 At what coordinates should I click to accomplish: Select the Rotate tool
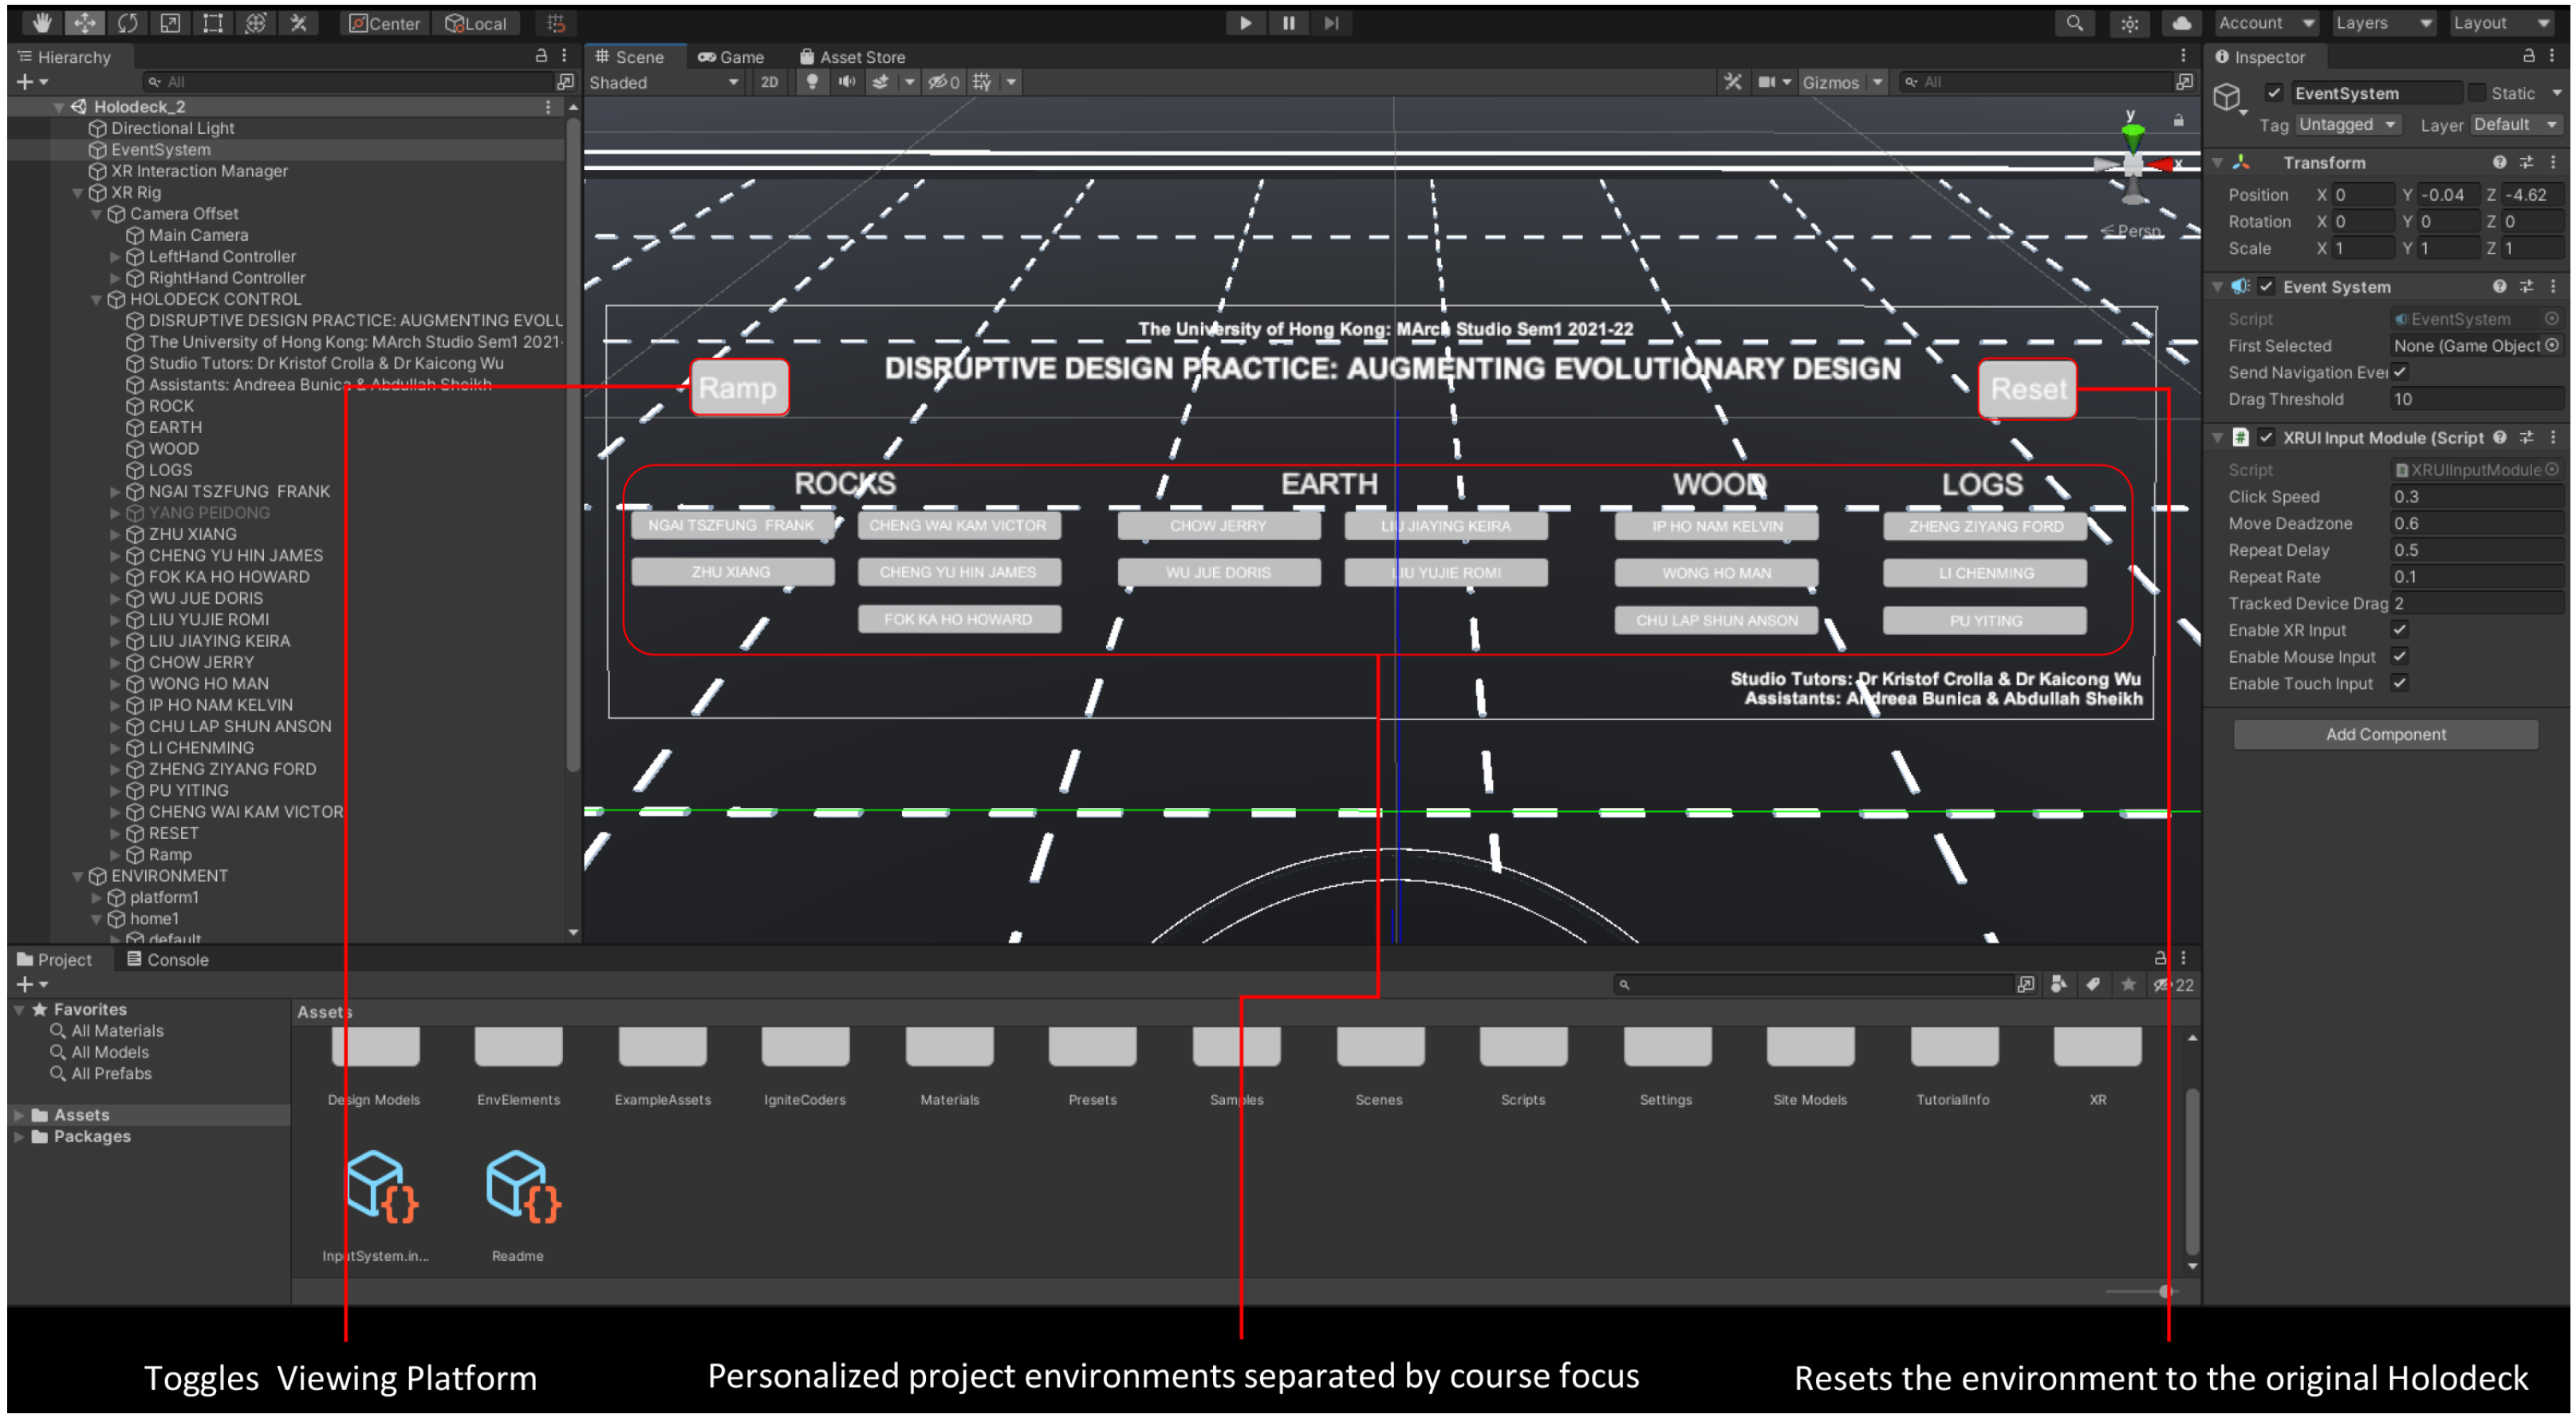coord(127,22)
